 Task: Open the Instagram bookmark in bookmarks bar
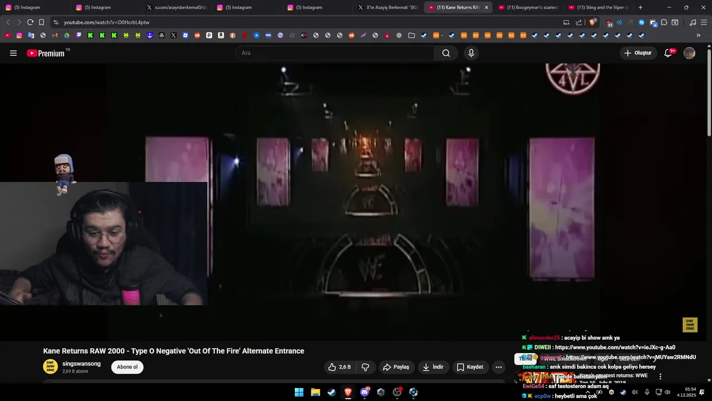pos(19,35)
